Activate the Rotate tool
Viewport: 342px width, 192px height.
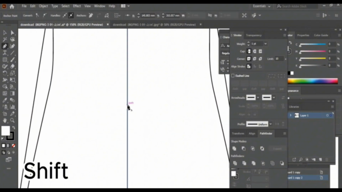[5, 73]
